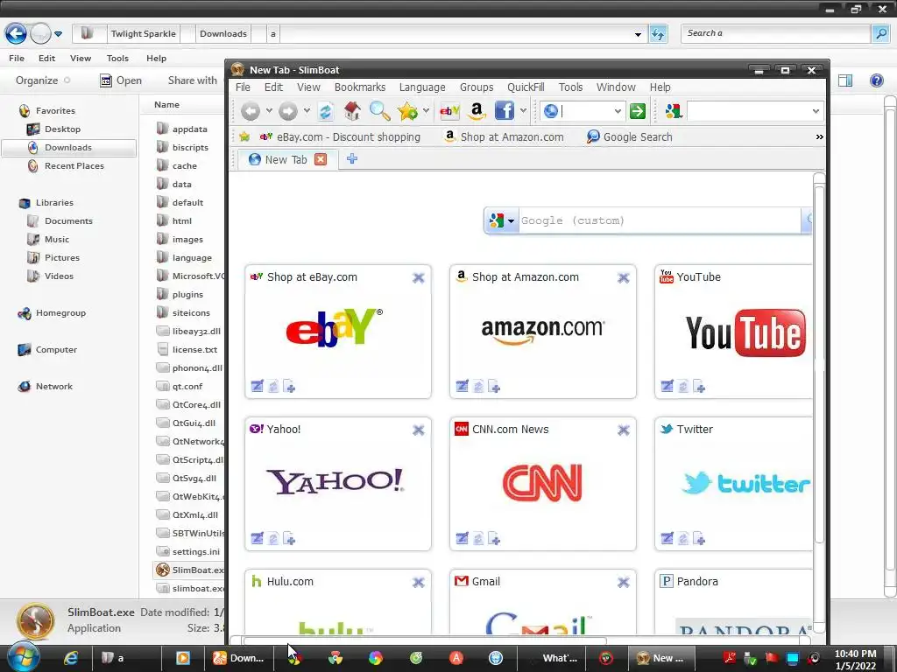Click Google Search bookmark link
The image size is (897, 672).
point(629,137)
